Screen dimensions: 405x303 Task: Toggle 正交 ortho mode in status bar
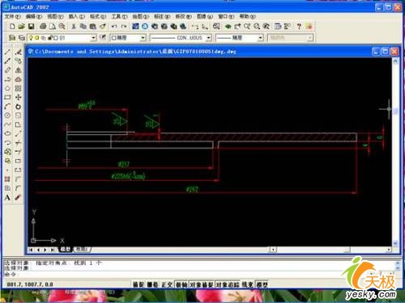pyautogui.click(x=168, y=284)
